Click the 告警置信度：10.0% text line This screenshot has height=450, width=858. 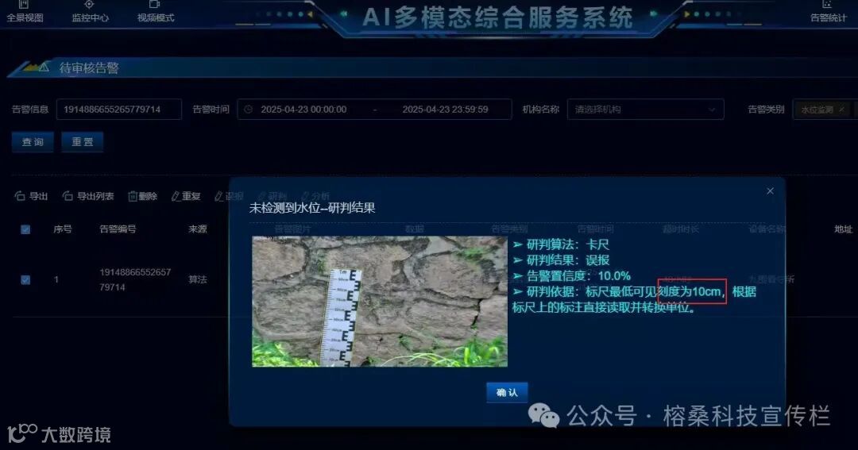click(571, 275)
